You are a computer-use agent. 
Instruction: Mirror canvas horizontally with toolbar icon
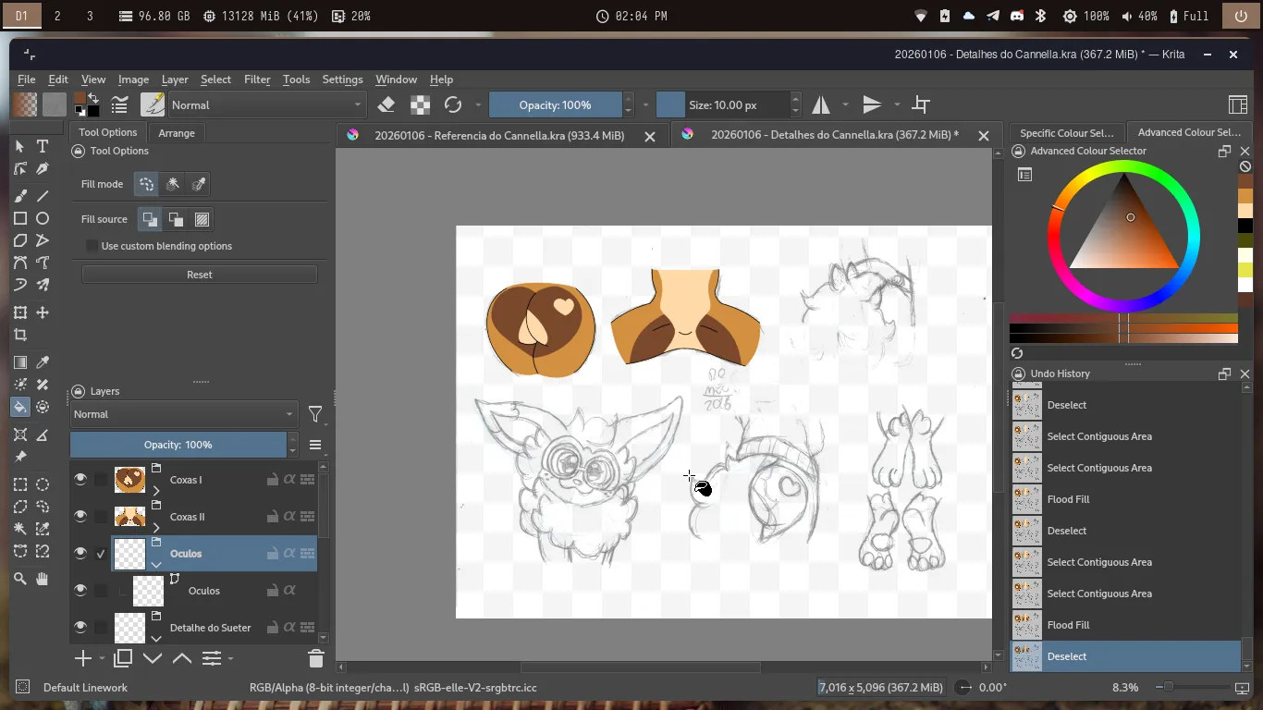[x=821, y=104]
